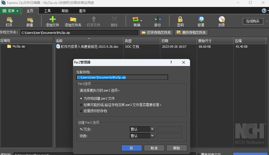
Task: Open the Convert dropdown arrow
Action: pos(141,21)
